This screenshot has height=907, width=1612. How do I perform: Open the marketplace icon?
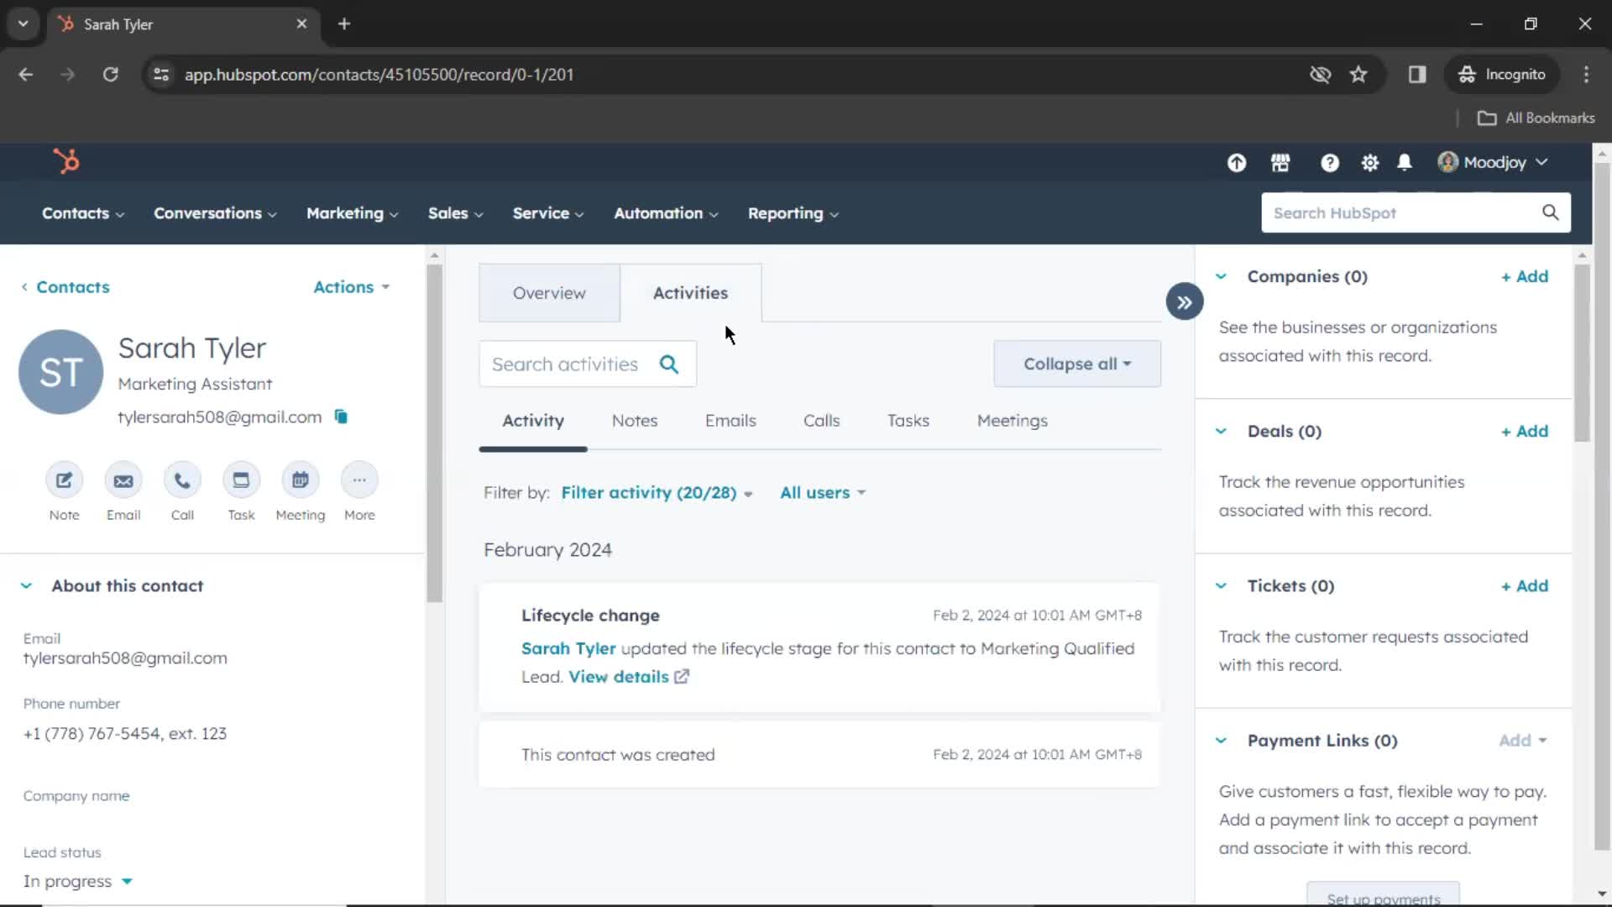1280,163
